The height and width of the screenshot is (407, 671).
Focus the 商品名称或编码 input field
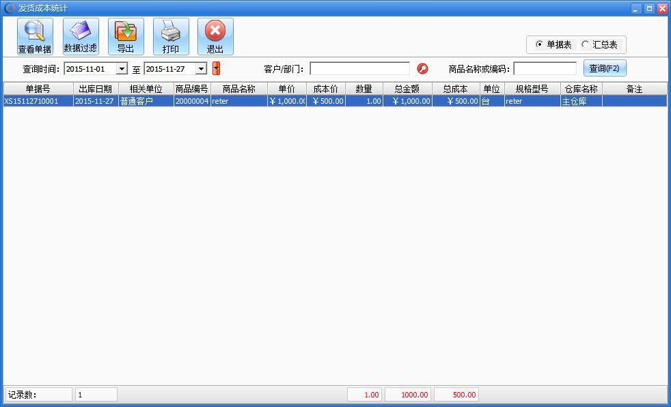click(545, 68)
